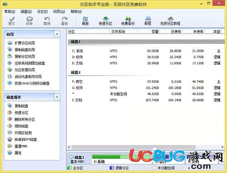Sort by the 已使用 column header
The width and height of the screenshot is (227, 173).
coord(171,32)
